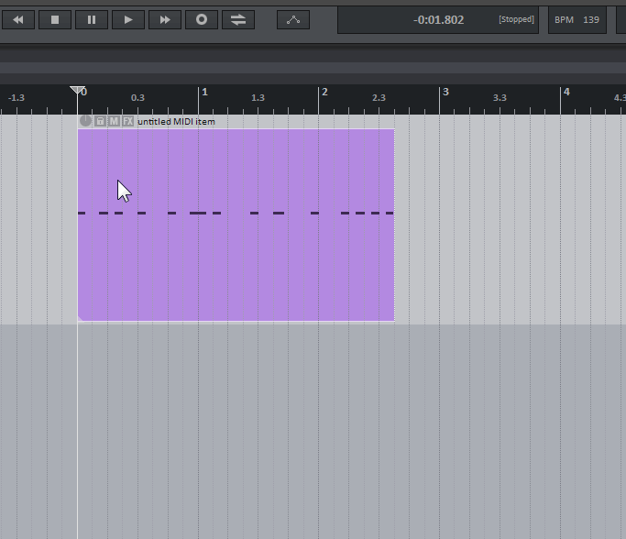The height and width of the screenshot is (539, 626).
Task: Pause the transport
Action: coord(92,19)
